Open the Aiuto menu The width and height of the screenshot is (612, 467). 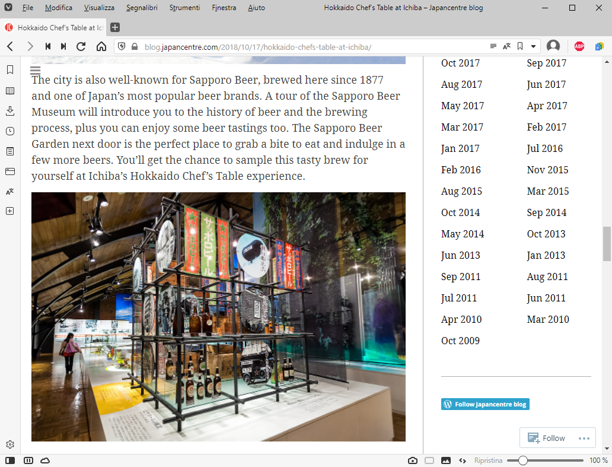click(256, 8)
